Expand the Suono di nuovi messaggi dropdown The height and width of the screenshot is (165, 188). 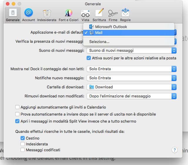[x=132, y=51]
